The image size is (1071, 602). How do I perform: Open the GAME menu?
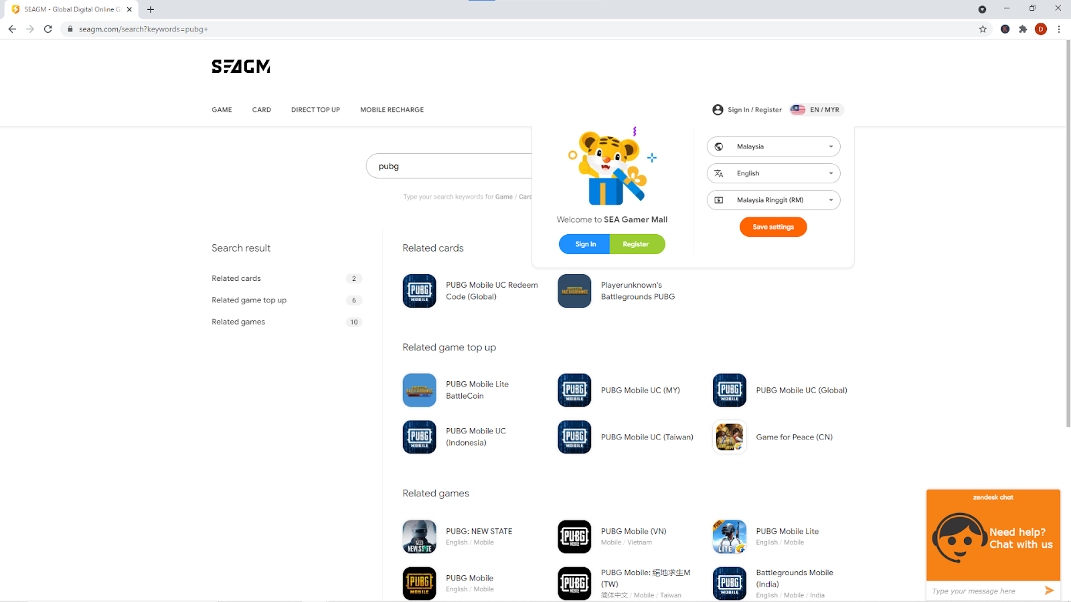click(222, 110)
